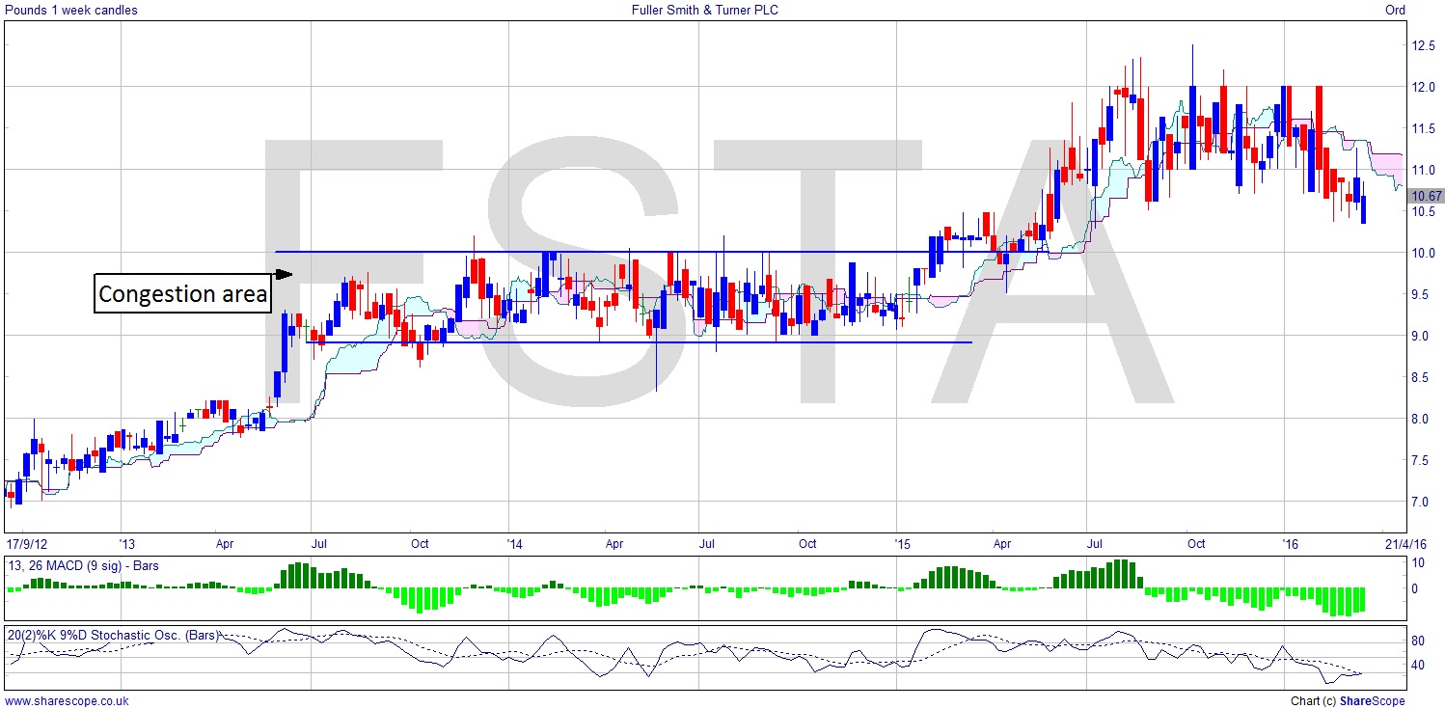Select the Pounds 1 week candles label
Image resolution: width=1445 pixels, height=709 pixels.
tap(70, 11)
